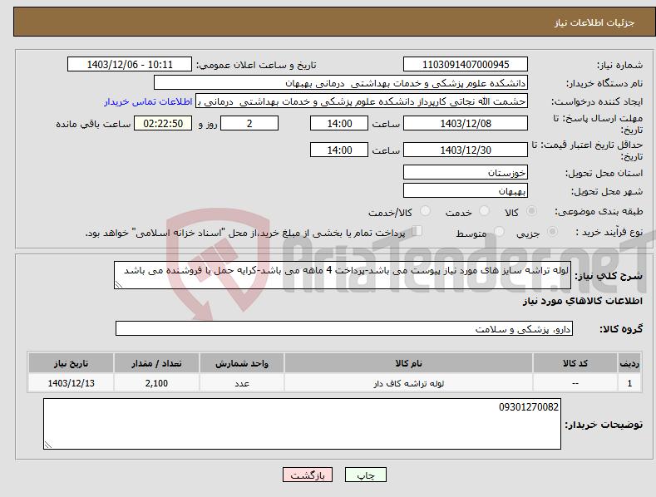Click the جزئیات اطلاعات نیاز page title

click(x=594, y=22)
